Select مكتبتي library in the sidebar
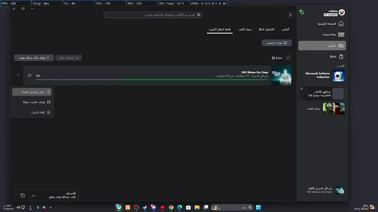Viewport: 378px width, 212px height. tap(322, 46)
